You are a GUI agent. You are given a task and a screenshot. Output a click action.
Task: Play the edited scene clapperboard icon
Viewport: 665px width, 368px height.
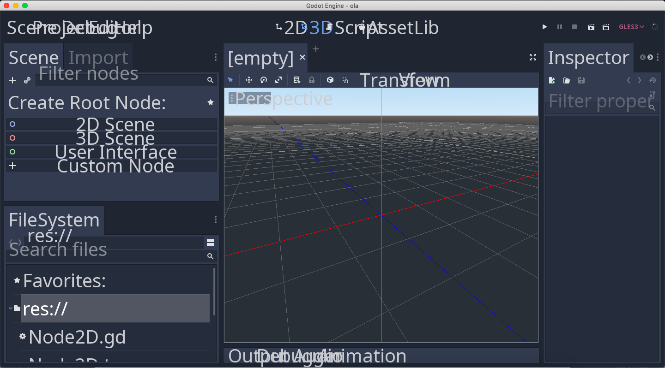(591, 27)
